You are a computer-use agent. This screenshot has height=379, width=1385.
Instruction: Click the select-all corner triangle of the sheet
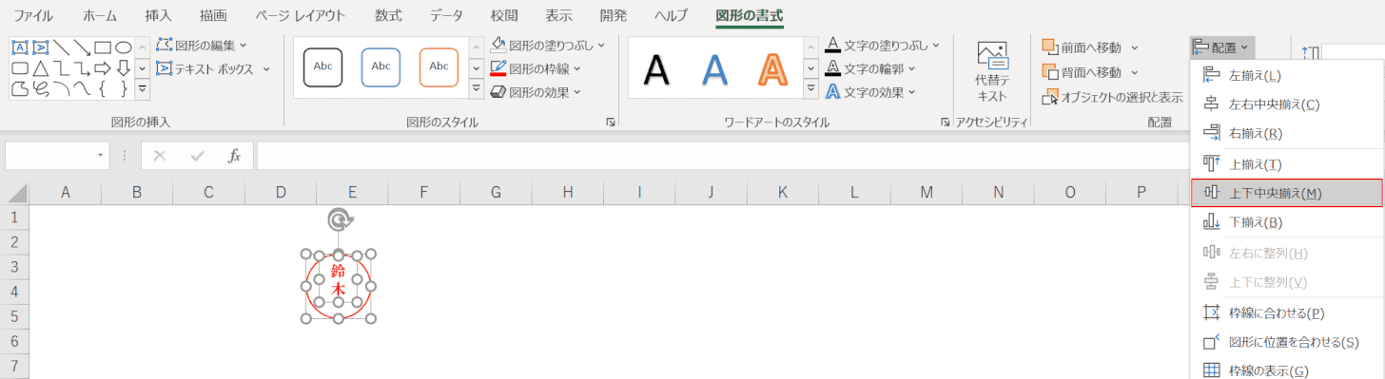16,193
